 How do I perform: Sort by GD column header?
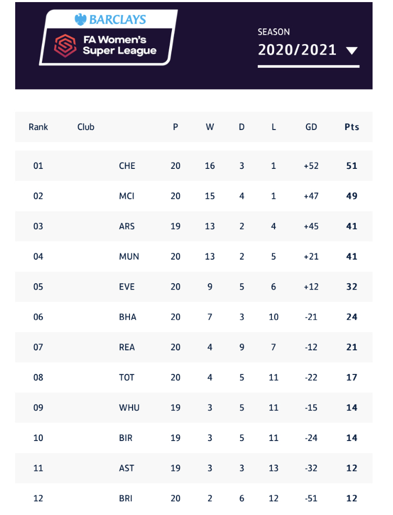(311, 127)
